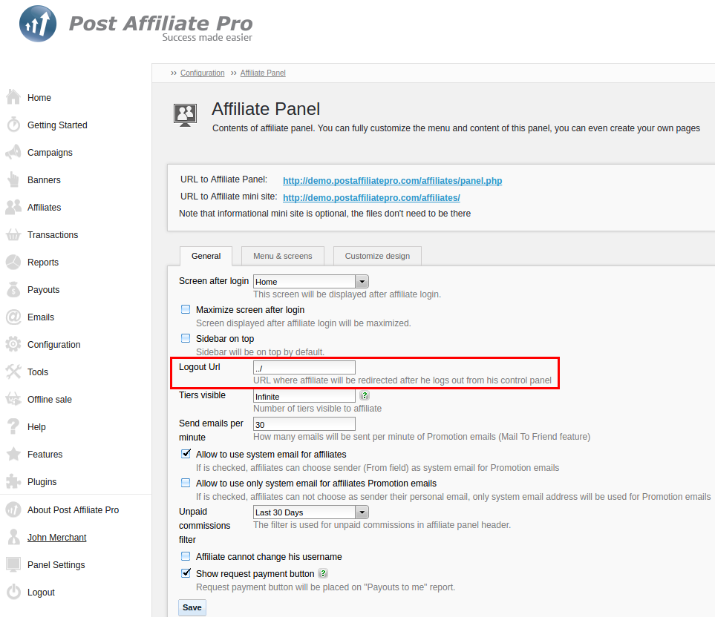The height and width of the screenshot is (617, 715).
Task: Click into the Logout Url text field
Action: point(304,368)
